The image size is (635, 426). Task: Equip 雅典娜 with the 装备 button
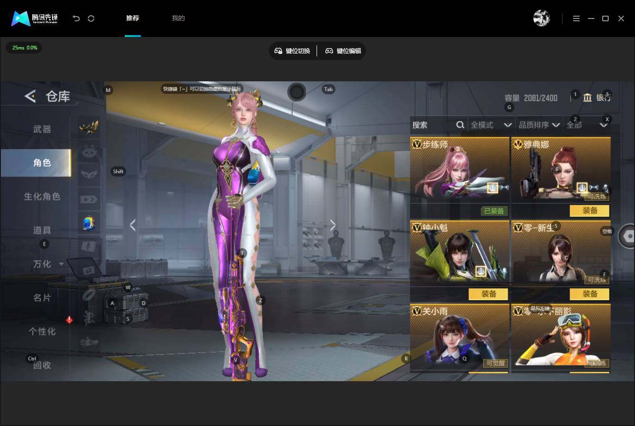(590, 211)
